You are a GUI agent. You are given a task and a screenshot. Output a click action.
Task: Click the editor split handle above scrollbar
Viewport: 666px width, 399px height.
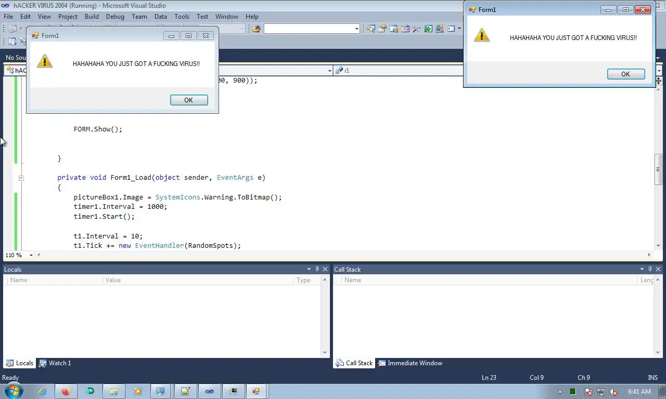pyautogui.click(x=659, y=81)
